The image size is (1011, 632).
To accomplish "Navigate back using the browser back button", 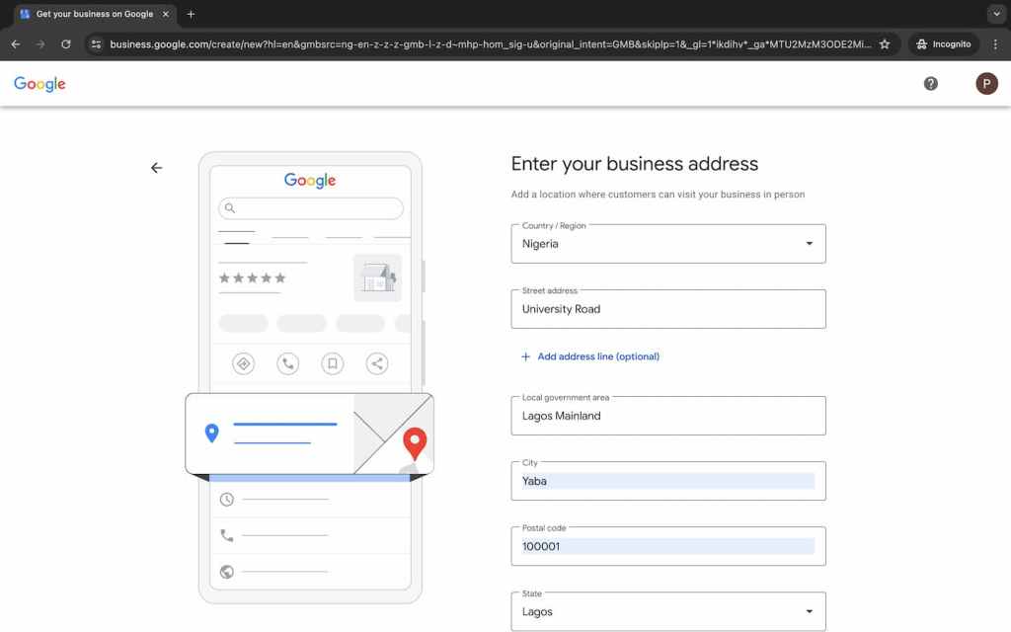I will pos(15,43).
